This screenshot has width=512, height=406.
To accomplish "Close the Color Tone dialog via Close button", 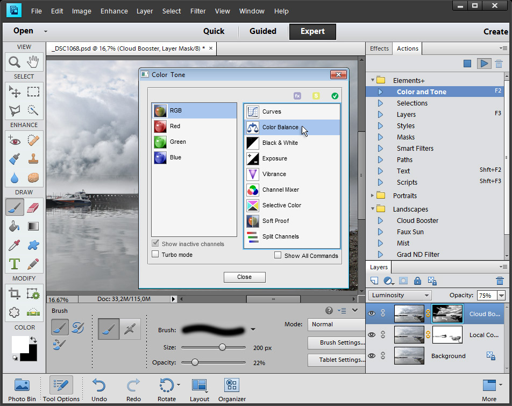I will (x=245, y=277).
